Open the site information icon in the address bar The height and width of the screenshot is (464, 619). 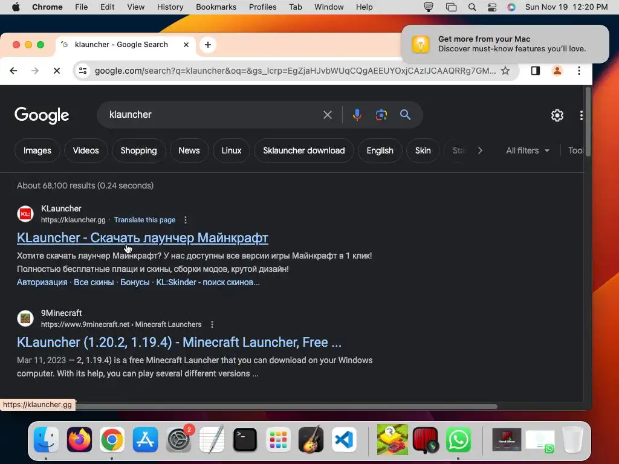coord(83,71)
